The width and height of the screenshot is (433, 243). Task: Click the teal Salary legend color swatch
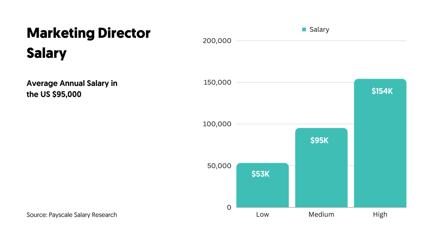[x=304, y=30]
